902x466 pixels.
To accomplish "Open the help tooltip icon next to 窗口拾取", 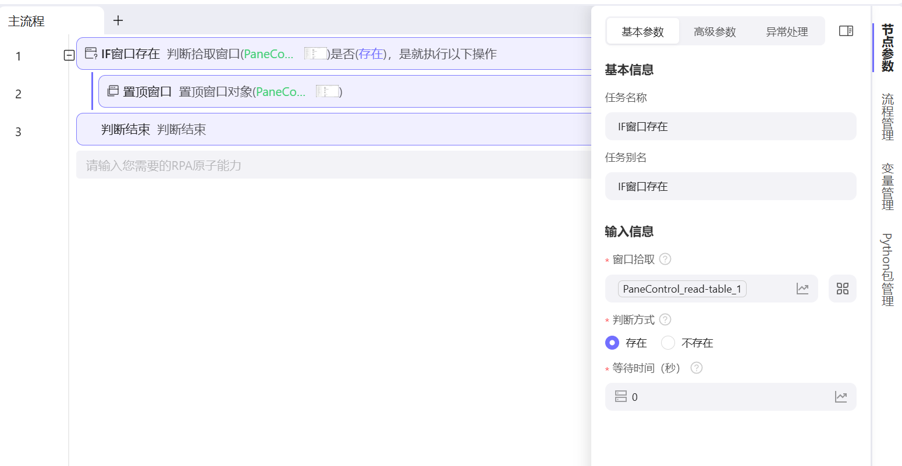I will coord(665,259).
